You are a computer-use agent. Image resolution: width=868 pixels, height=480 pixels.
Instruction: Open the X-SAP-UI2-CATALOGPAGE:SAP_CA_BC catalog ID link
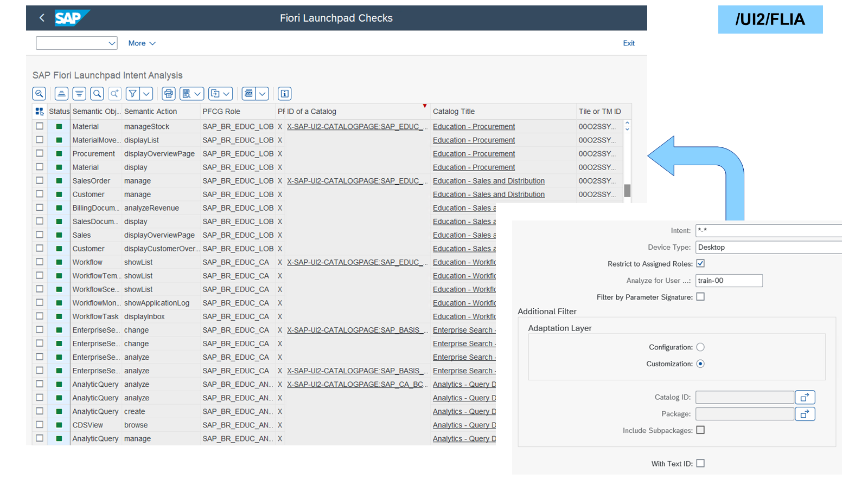tap(357, 385)
